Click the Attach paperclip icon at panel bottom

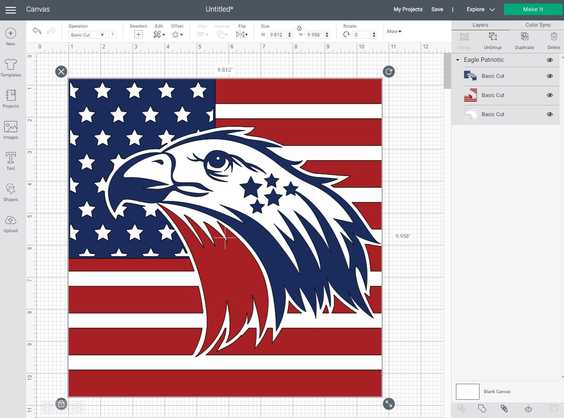[x=504, y=408]
